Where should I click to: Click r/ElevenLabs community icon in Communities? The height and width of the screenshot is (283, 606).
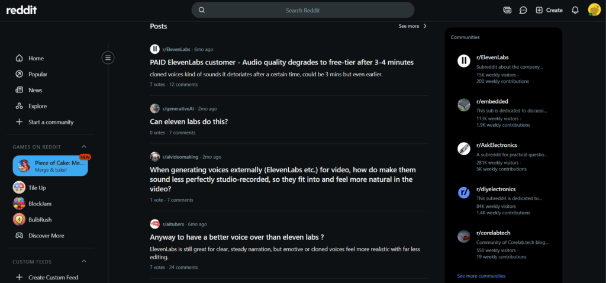tap(464, 61)
